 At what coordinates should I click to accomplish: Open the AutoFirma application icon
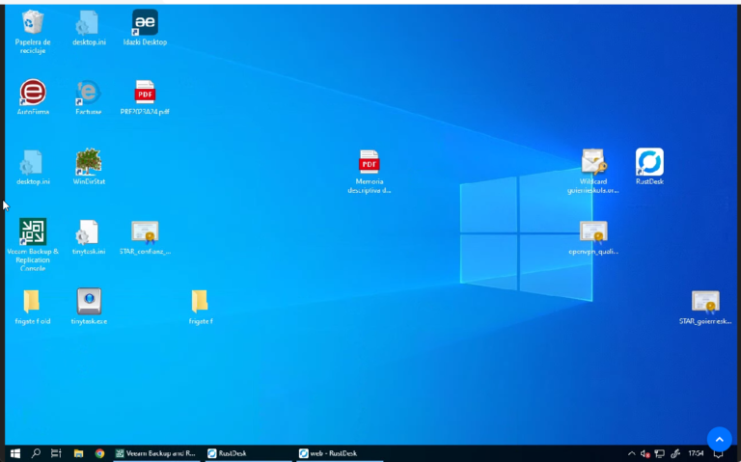pyautogui.click(x=32, y=93)
